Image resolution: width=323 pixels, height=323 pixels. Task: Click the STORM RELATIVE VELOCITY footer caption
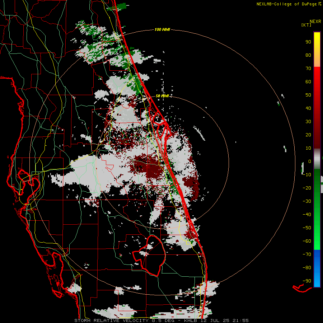(161, 320)
